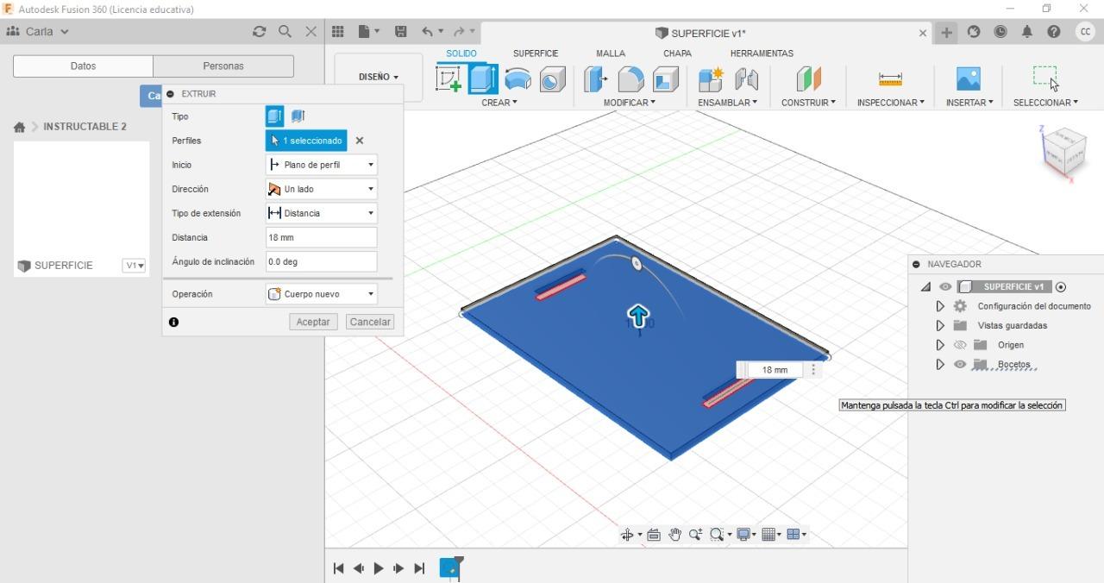Image resolution: width=1104 pixels, height=583 pixels.
Task: Open the DISEÑO workspace dropdown
Action: (x=379, y=77)
